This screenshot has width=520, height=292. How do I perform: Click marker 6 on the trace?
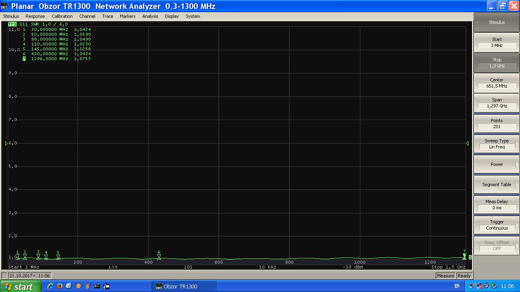159,256
